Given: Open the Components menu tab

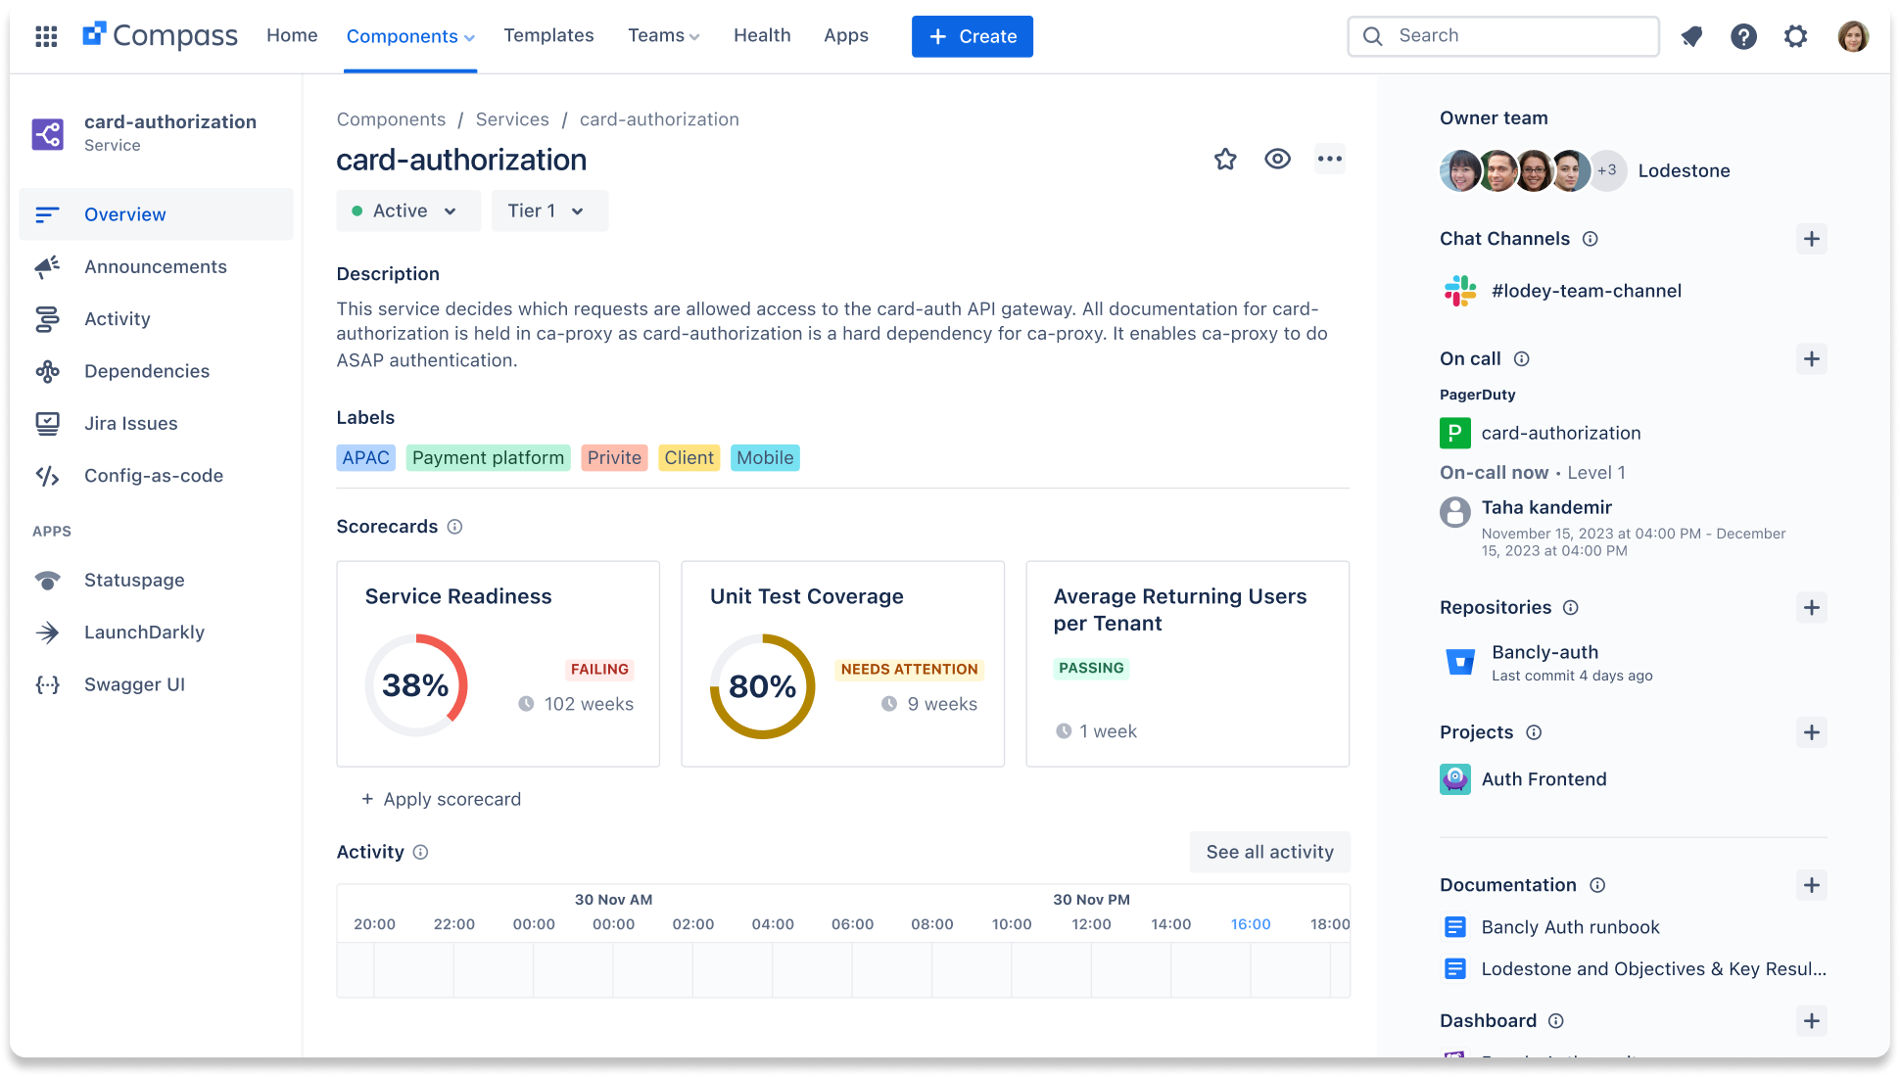Looking at the screenshot, I should 409,36.
